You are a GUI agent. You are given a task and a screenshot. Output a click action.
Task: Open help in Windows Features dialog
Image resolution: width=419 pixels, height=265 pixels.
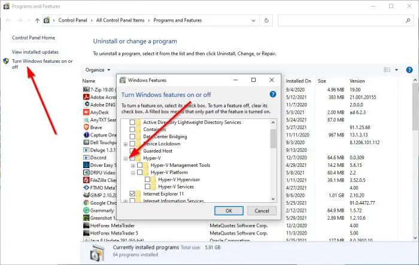point(272,95)
